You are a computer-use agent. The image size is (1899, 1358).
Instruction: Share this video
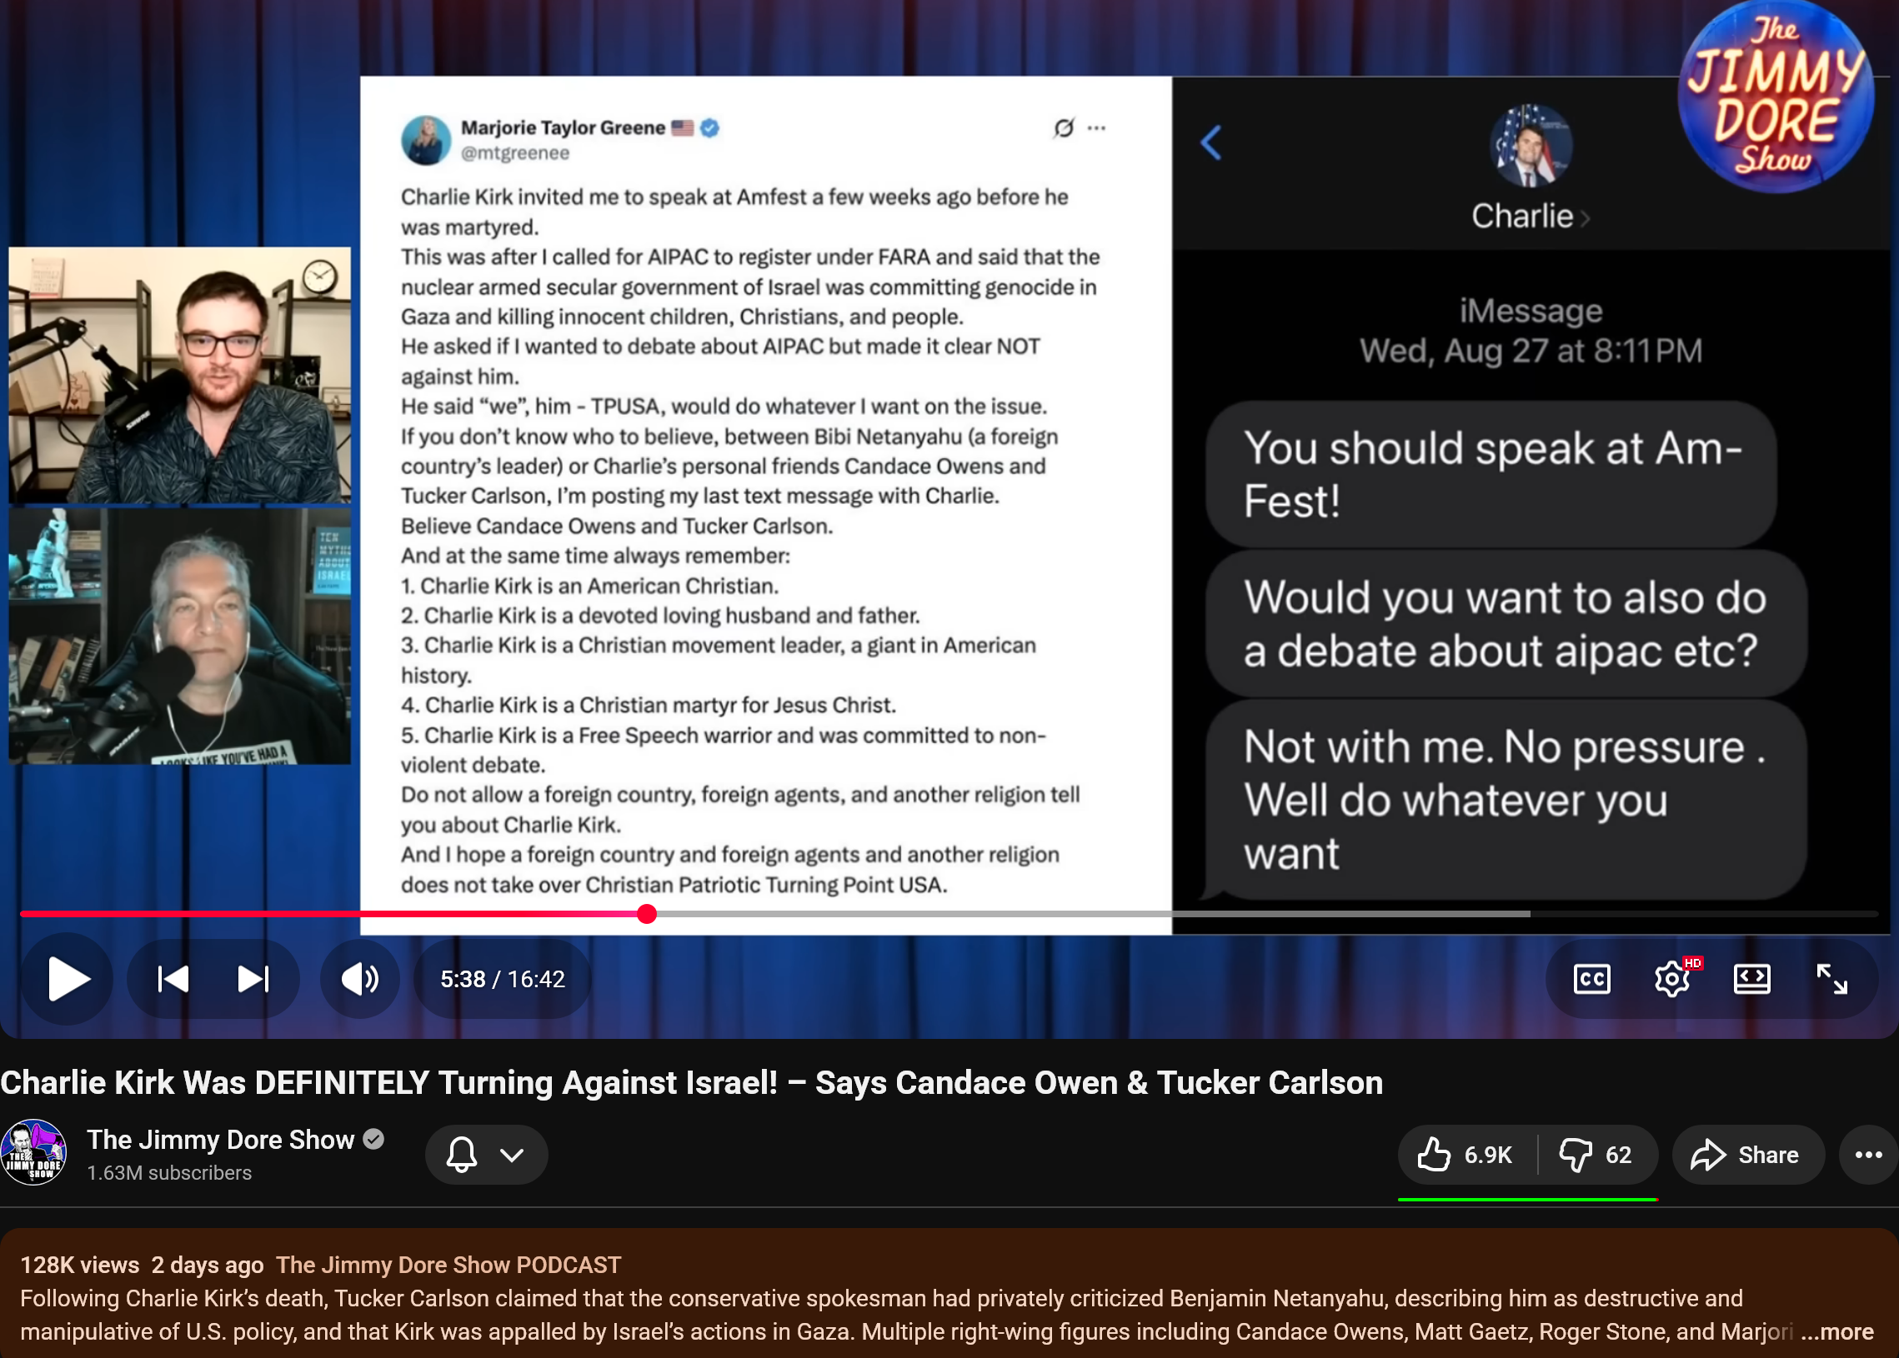click(1746, 1155)
